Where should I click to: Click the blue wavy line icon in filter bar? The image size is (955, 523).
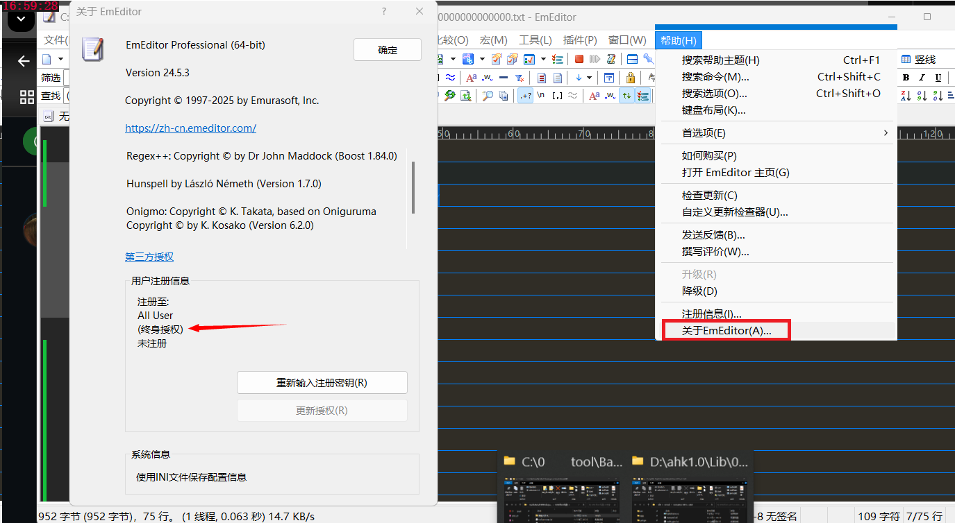(450, 78)
